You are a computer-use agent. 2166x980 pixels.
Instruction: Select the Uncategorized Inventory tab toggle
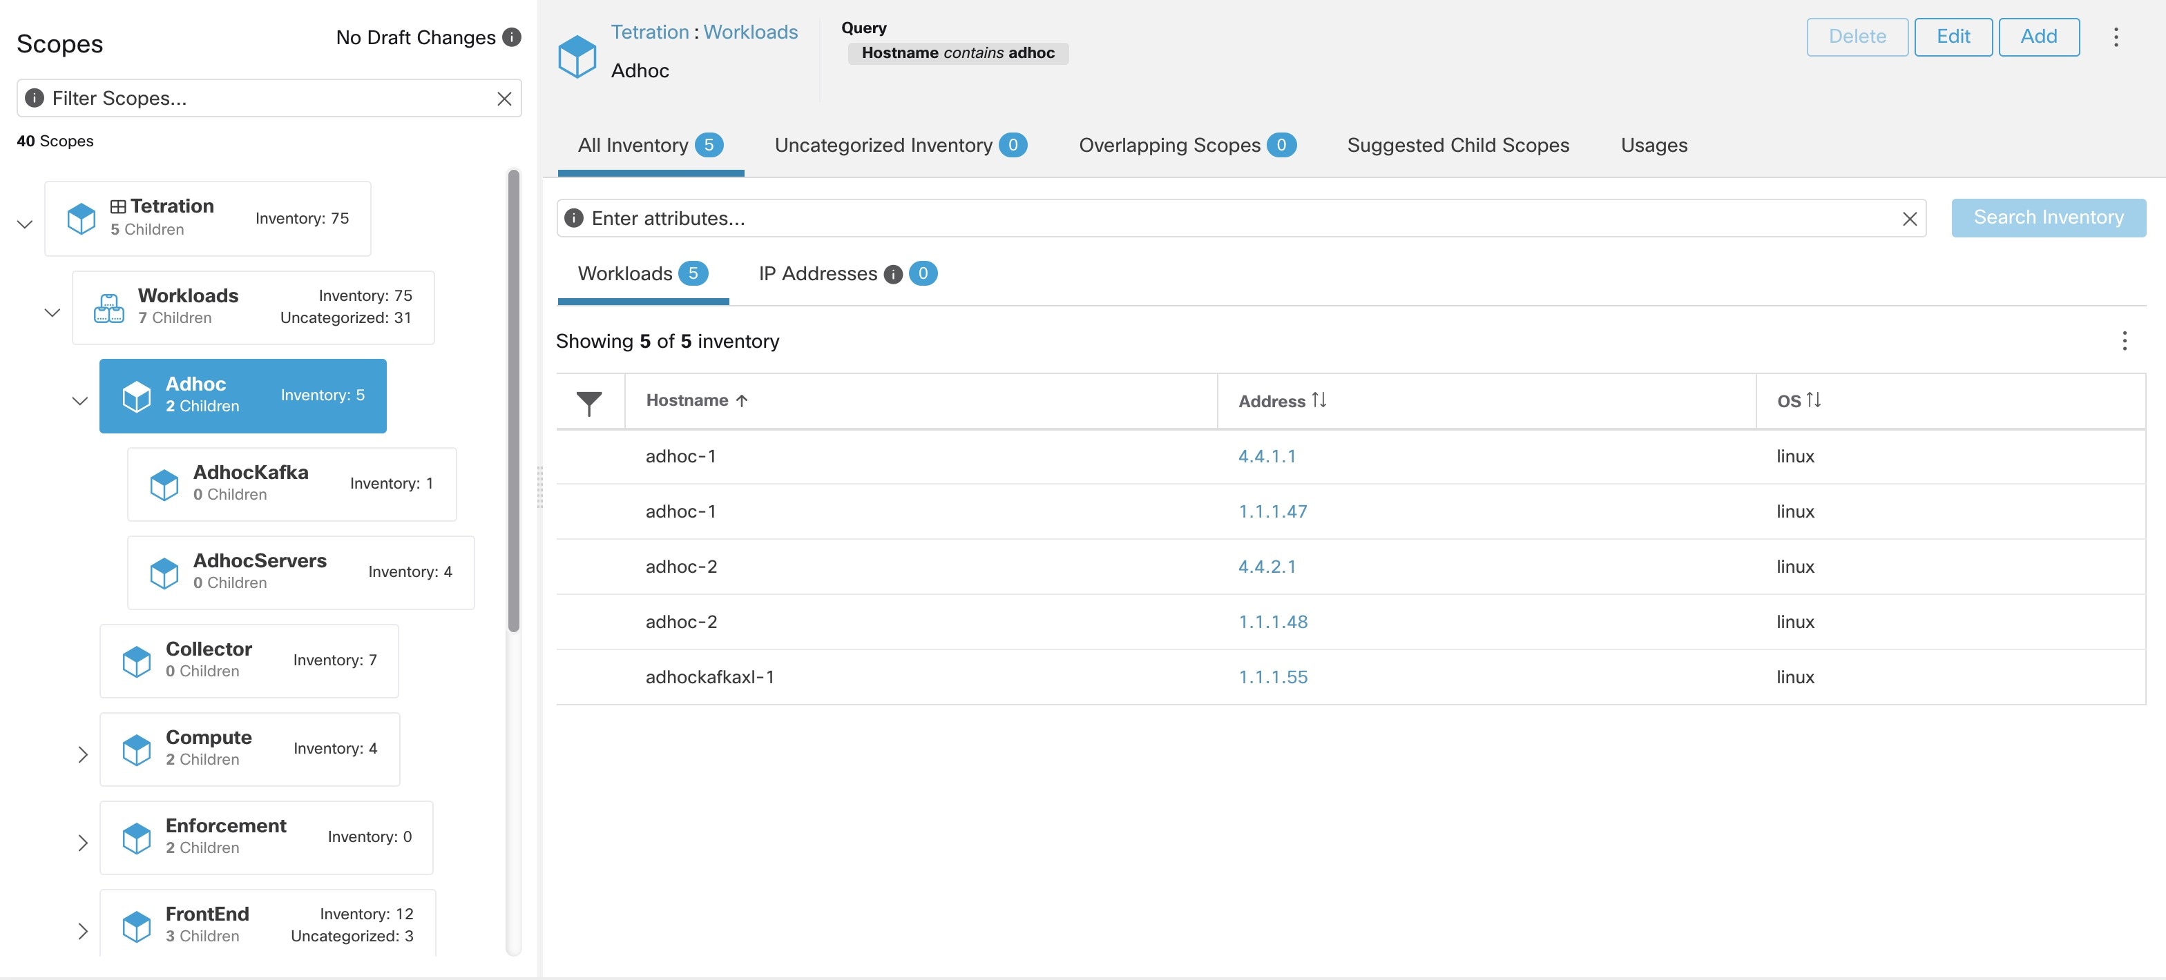coord(899,145)
